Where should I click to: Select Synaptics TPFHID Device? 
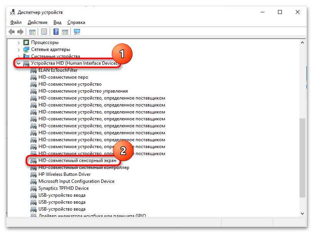(x=64, y=188)
